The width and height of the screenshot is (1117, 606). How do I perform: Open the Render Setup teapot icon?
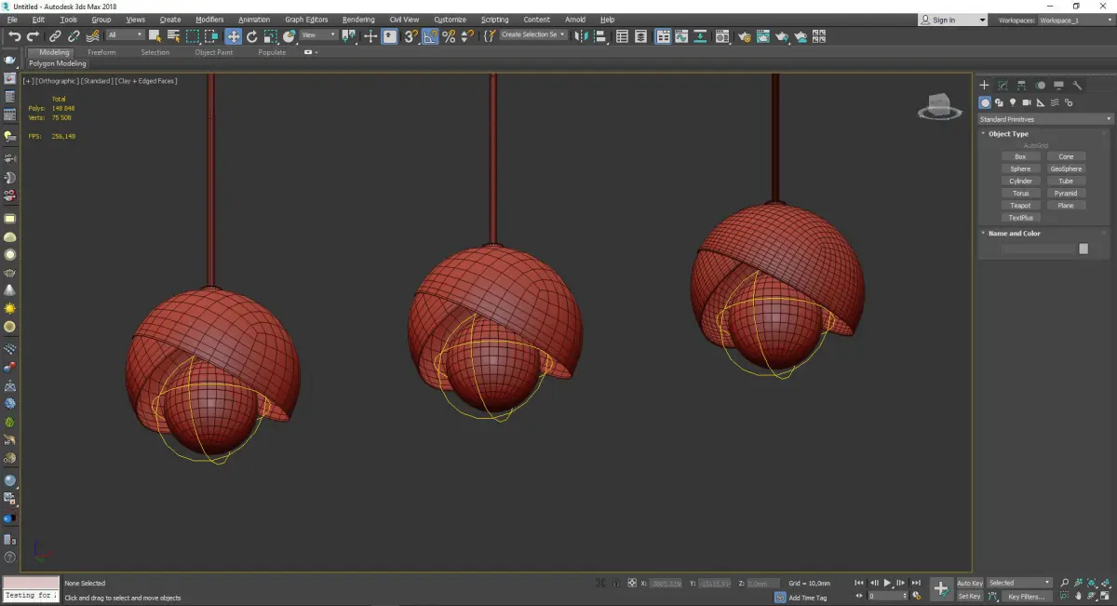745,36
